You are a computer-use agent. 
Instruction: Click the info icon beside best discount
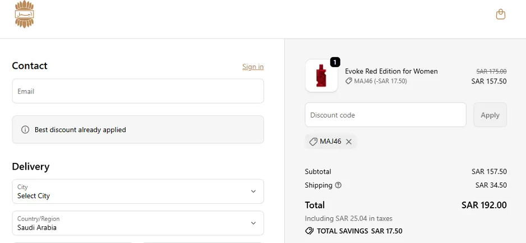(25, 130)
